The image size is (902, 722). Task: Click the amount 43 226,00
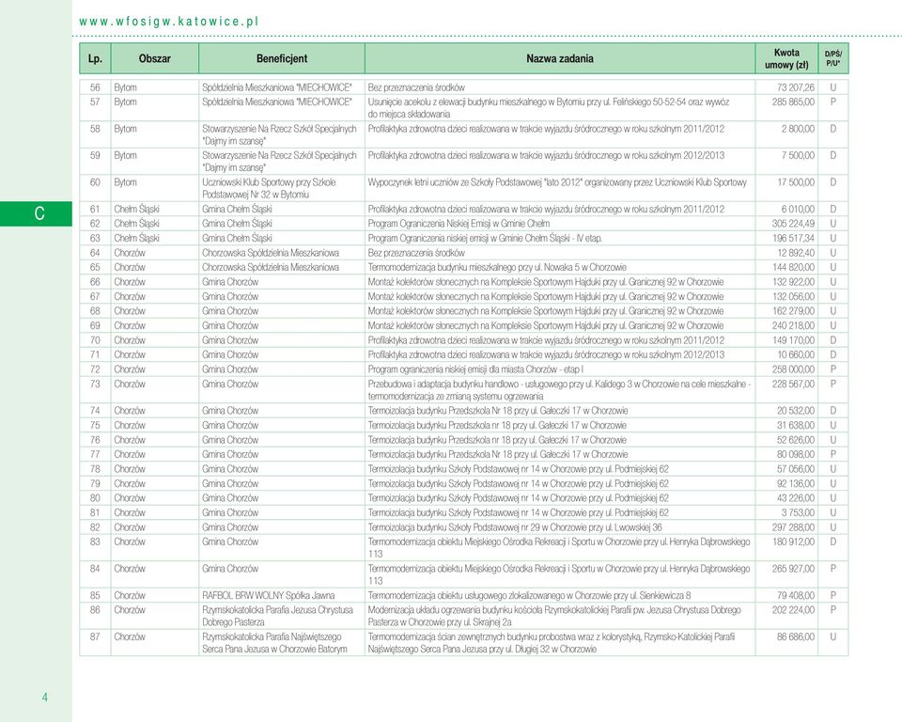coord(796,498)
